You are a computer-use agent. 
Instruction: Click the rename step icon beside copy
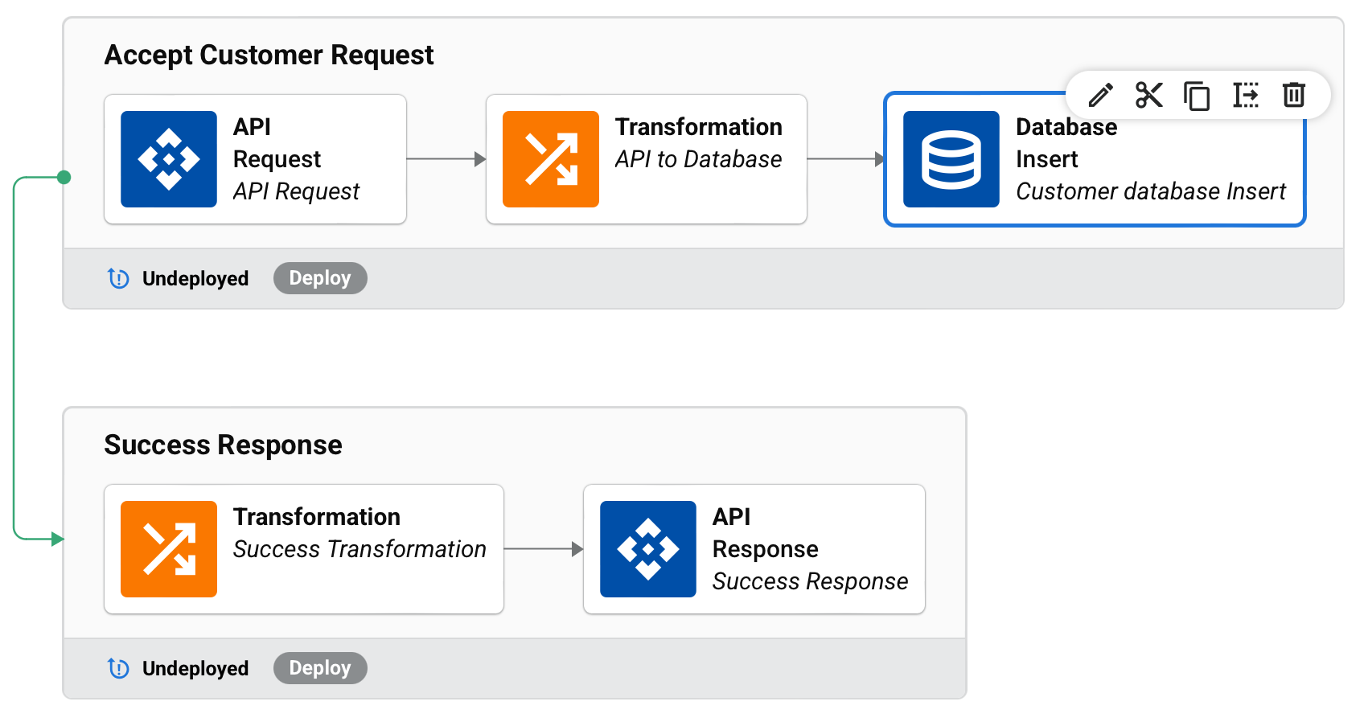(1245, 96)
